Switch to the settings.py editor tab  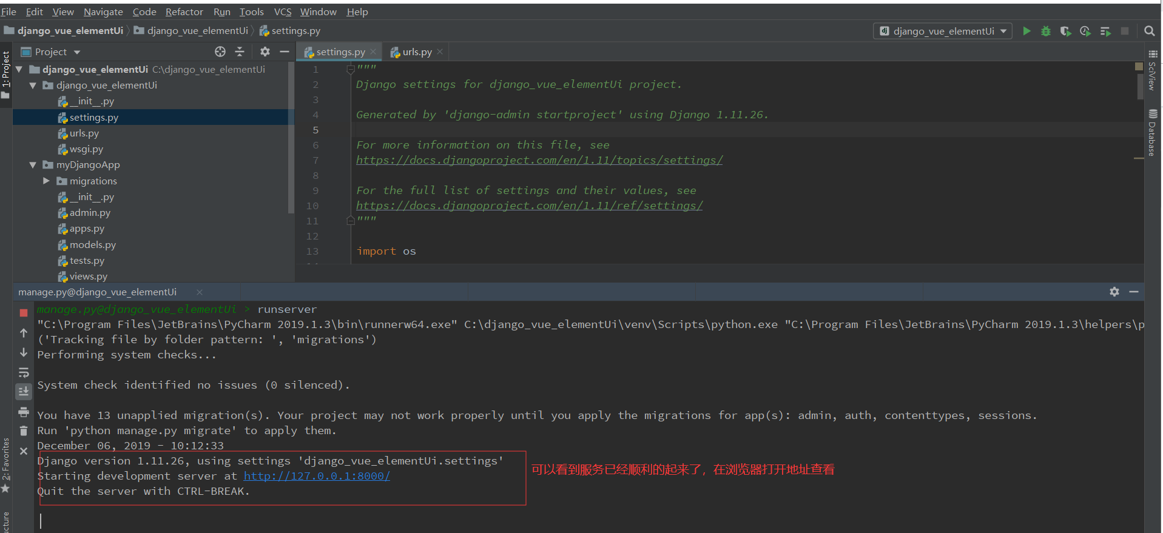click(x=340, y=52)
